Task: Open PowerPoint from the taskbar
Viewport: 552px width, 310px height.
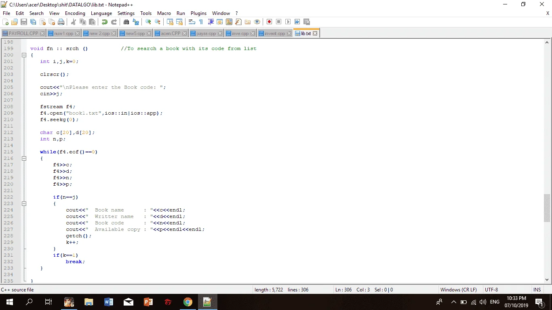Action: click(148, 302)
